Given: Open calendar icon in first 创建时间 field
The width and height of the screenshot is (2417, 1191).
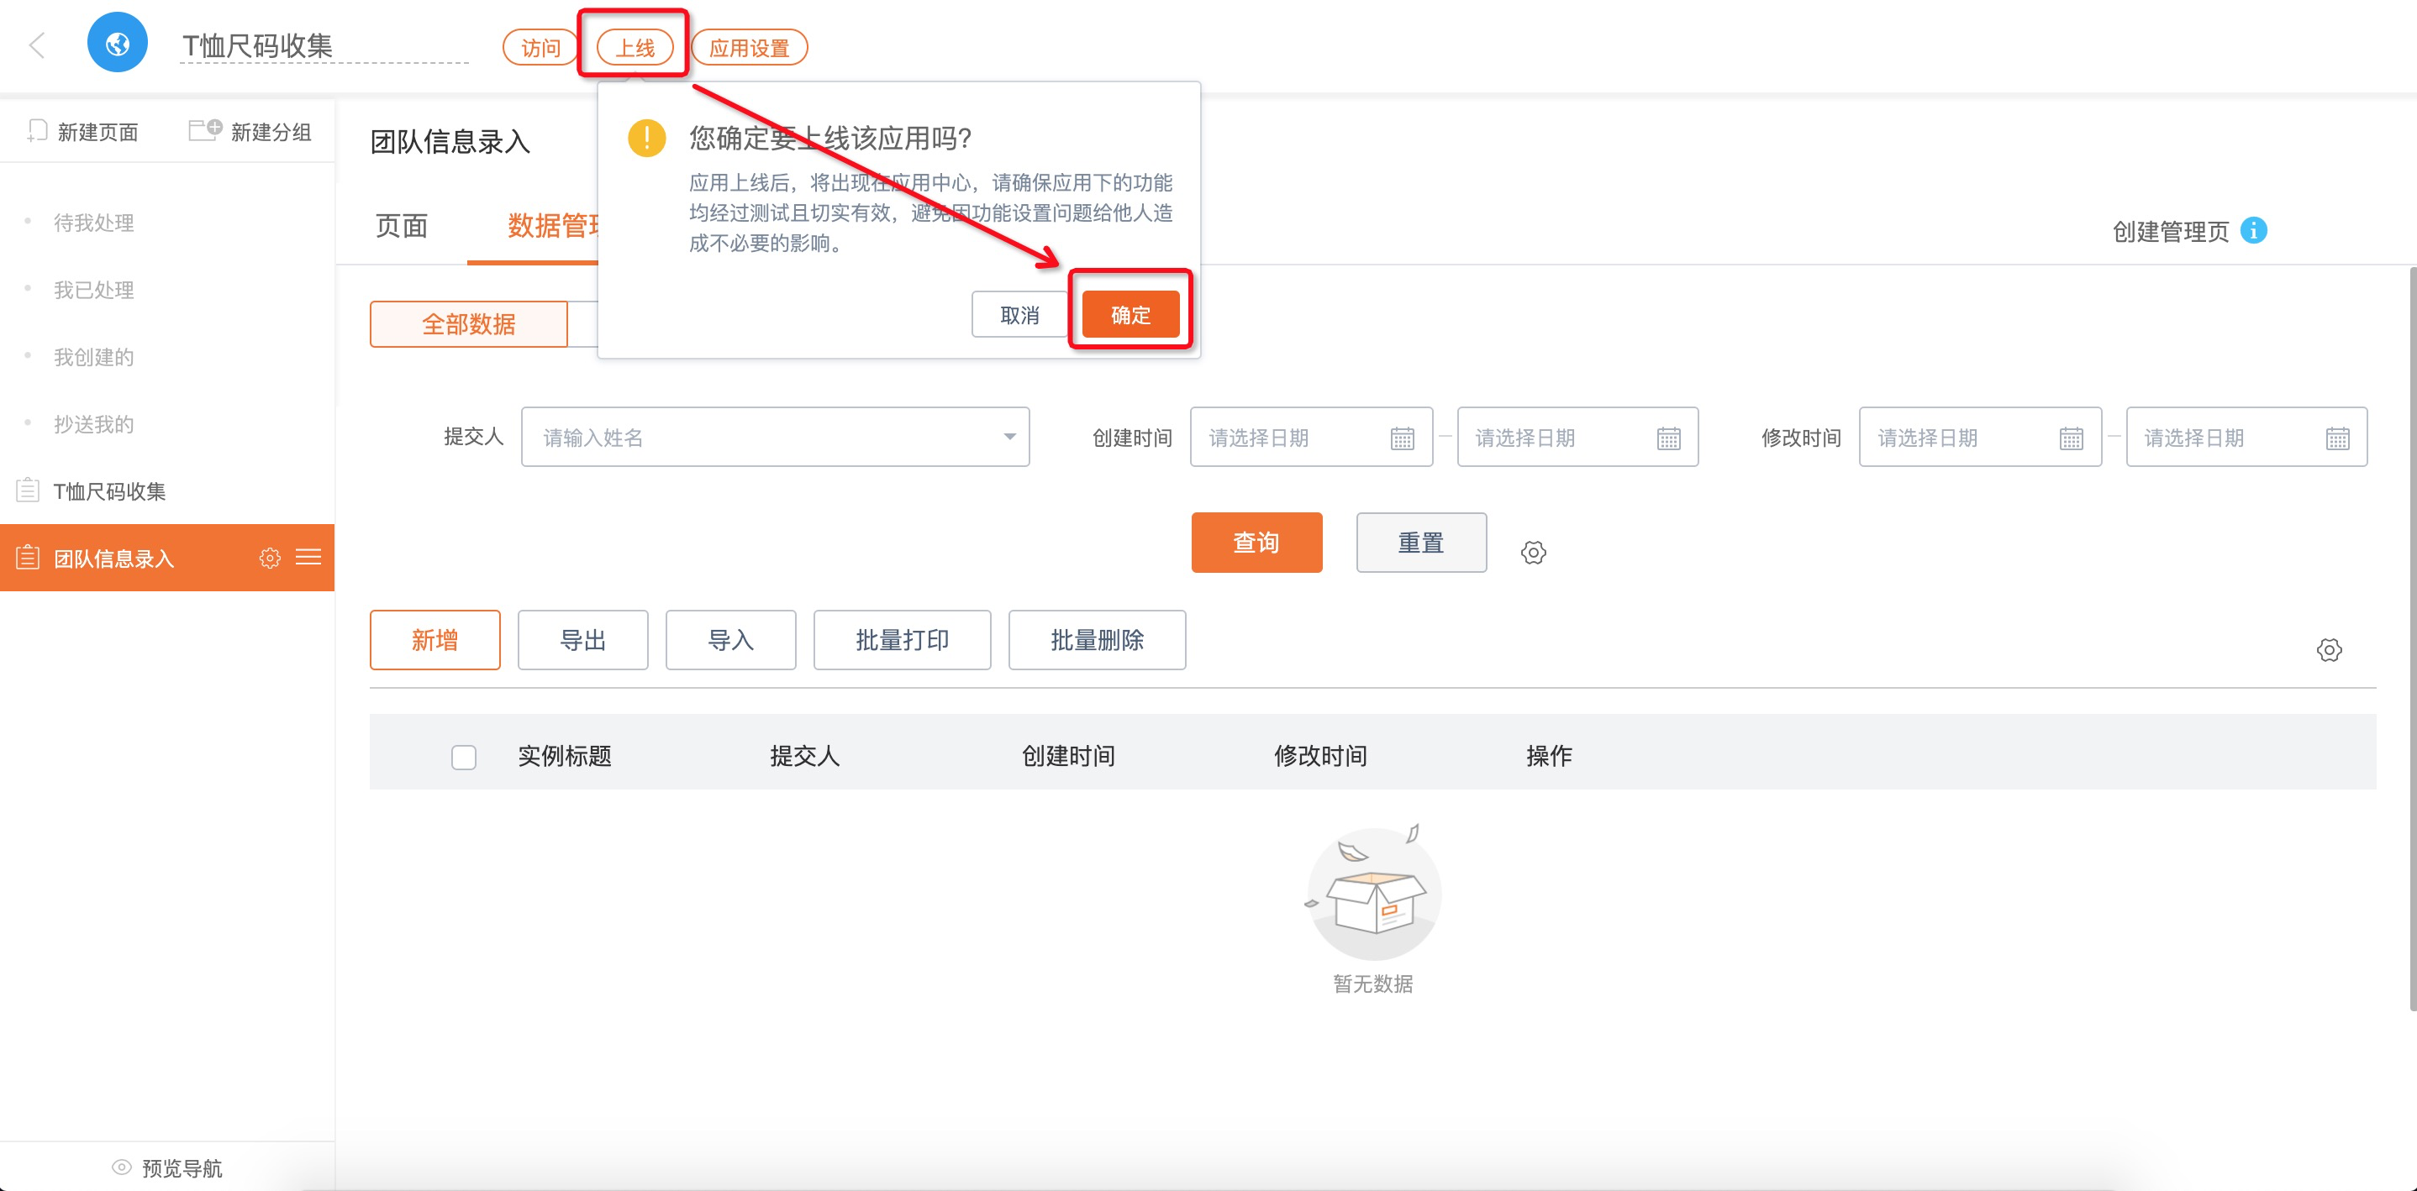Looking at the screenshot, I should click(1402, 438).
